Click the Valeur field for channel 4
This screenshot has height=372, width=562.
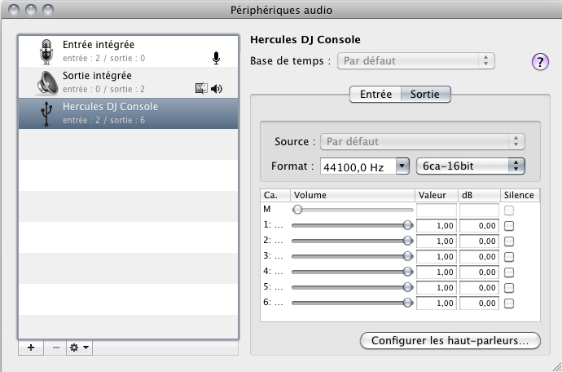pyautogui.click(x=436, y=272)
